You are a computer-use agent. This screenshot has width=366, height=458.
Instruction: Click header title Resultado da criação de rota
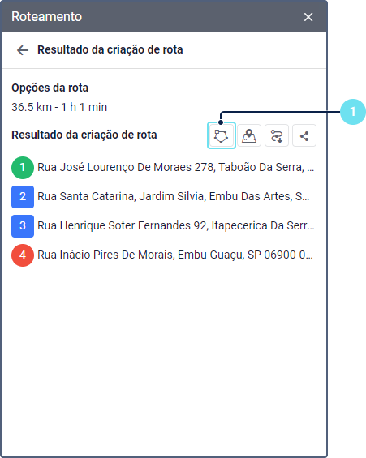click(110, 49)
